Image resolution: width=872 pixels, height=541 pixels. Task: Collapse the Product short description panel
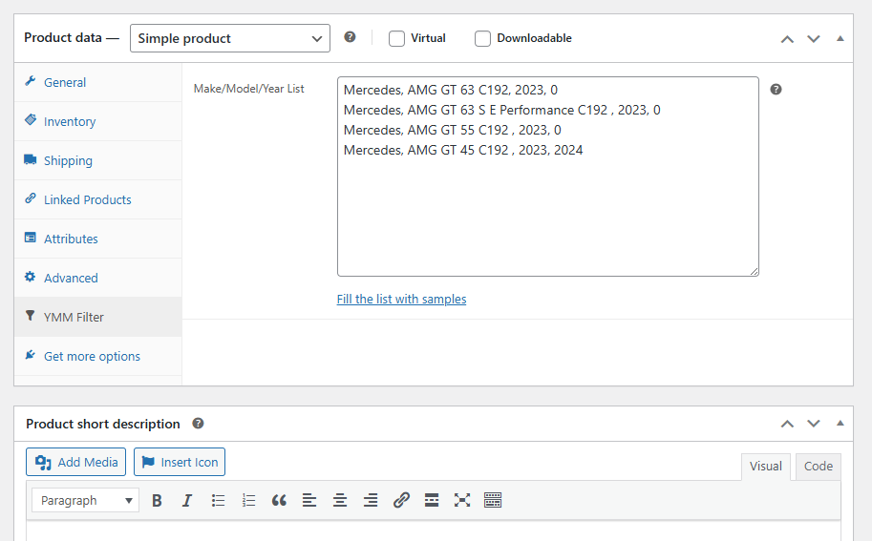[840, 424]
